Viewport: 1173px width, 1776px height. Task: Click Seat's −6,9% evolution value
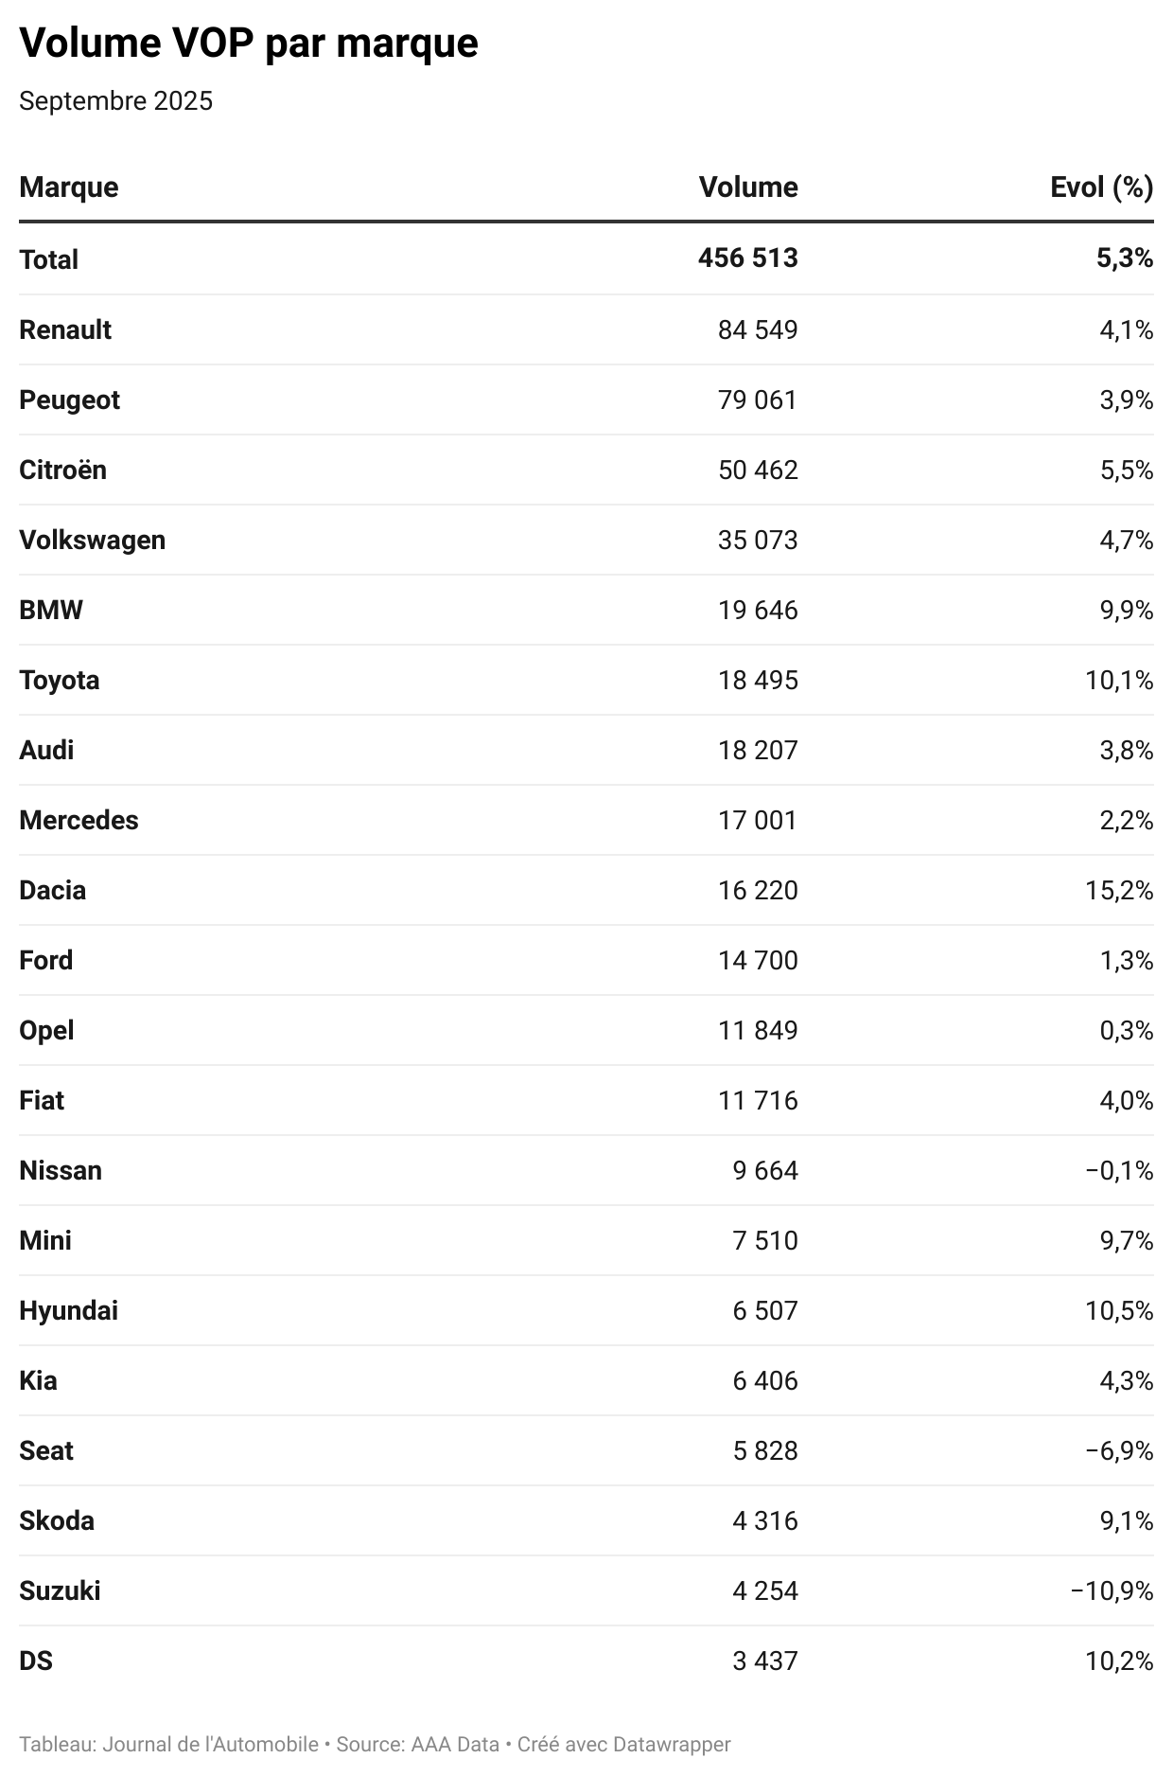(1119, 1450)
